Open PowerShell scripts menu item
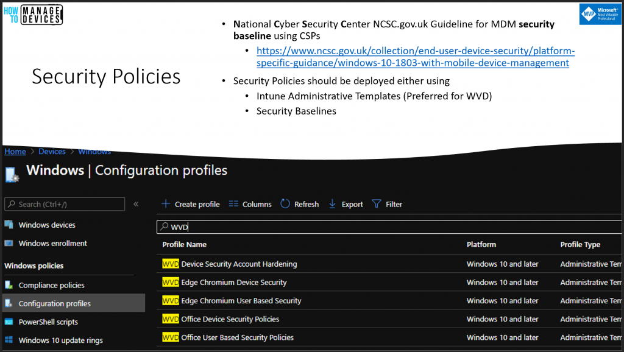Viewport: 624px width, 352px height. [x=48, y=322]
